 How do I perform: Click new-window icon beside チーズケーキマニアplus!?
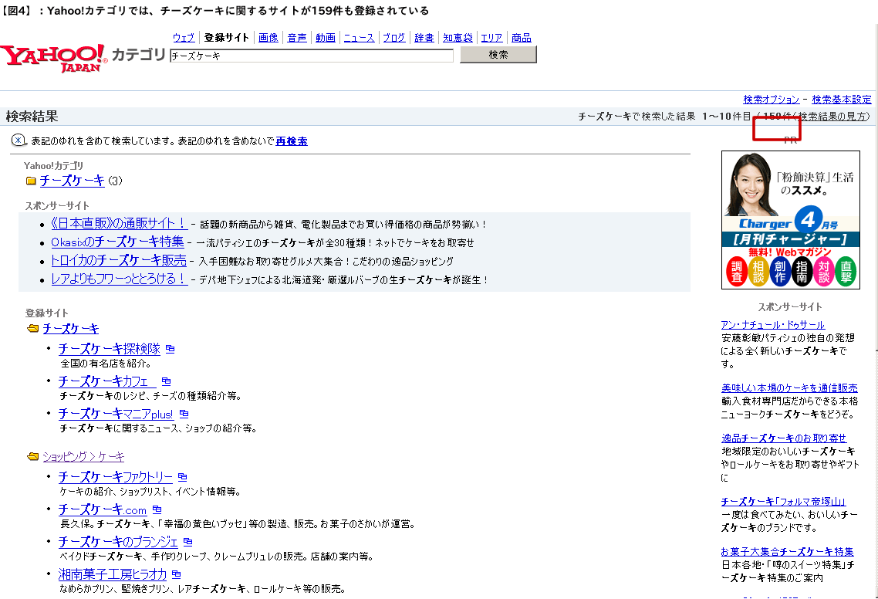click(x=184, y=415)
